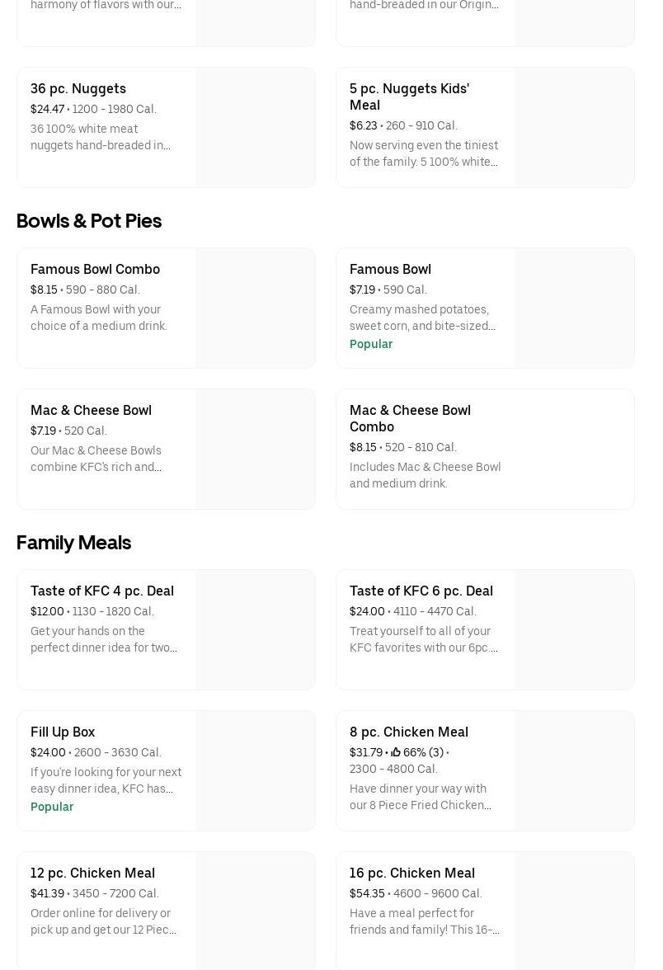Click the thumbs-up rating icon on 8 pc. Chicken Meal

[396, 752]
